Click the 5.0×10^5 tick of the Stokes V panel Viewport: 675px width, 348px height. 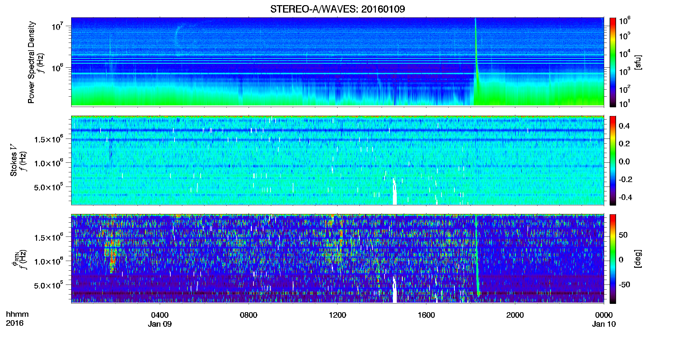tap(48, 187)
